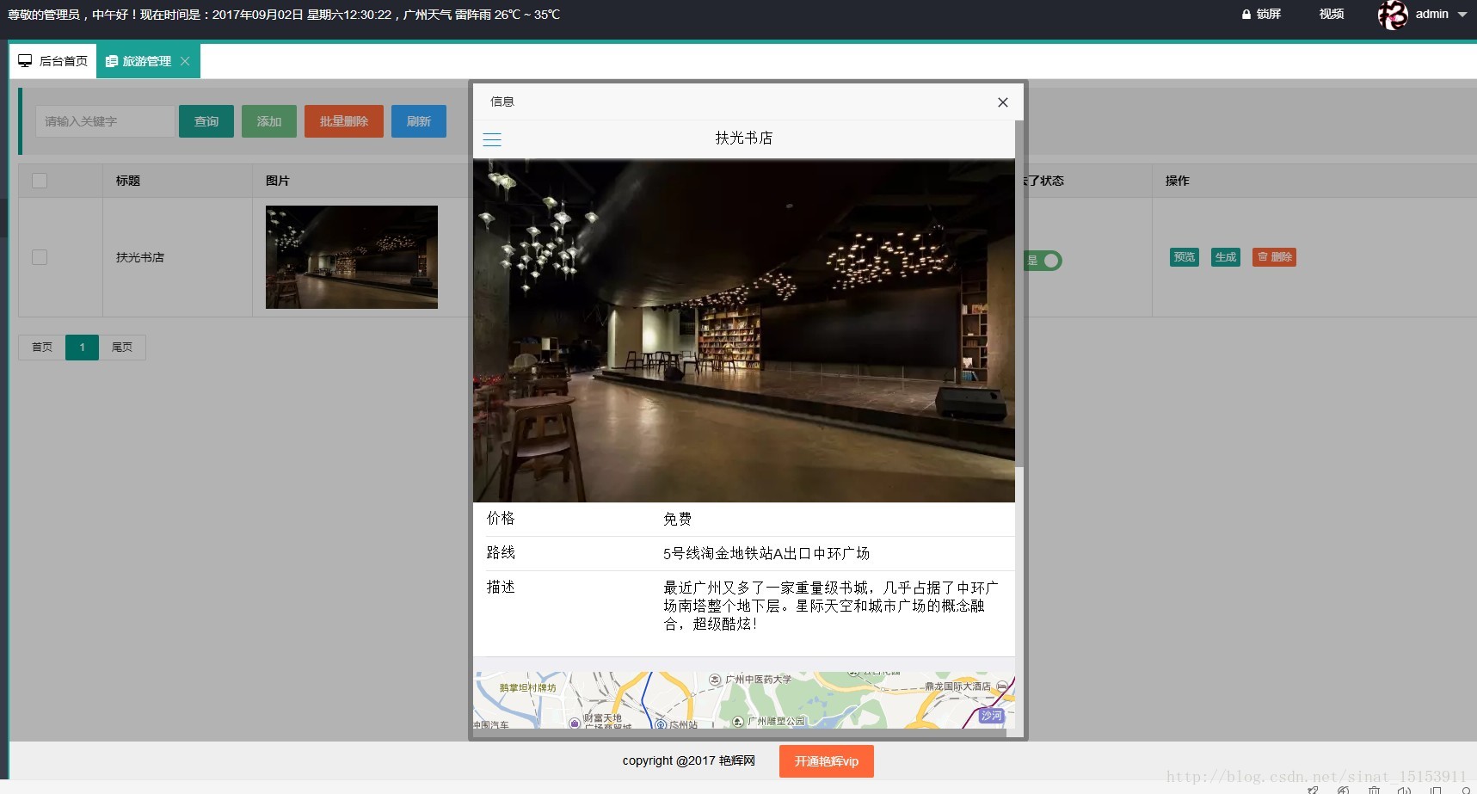Click the 刷新 refresh button
This screenshot has height=794, width=1477.
419,121
